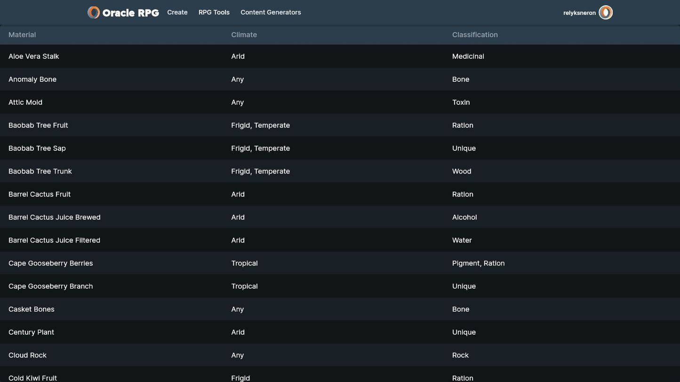Expand the Content Generators menu
The image size is (680, 382).
point(271,13)
